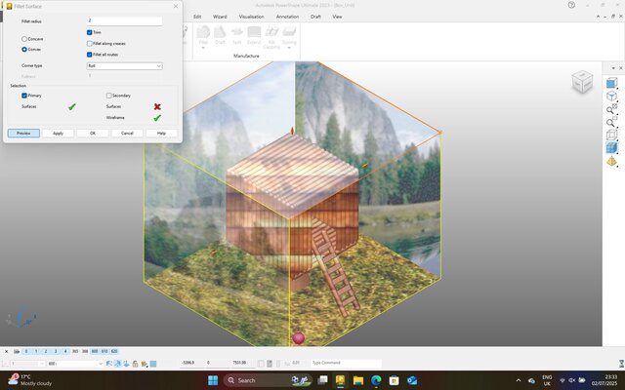
Task: Open the Visualisation ribbon tab
Action: point(251,17)
